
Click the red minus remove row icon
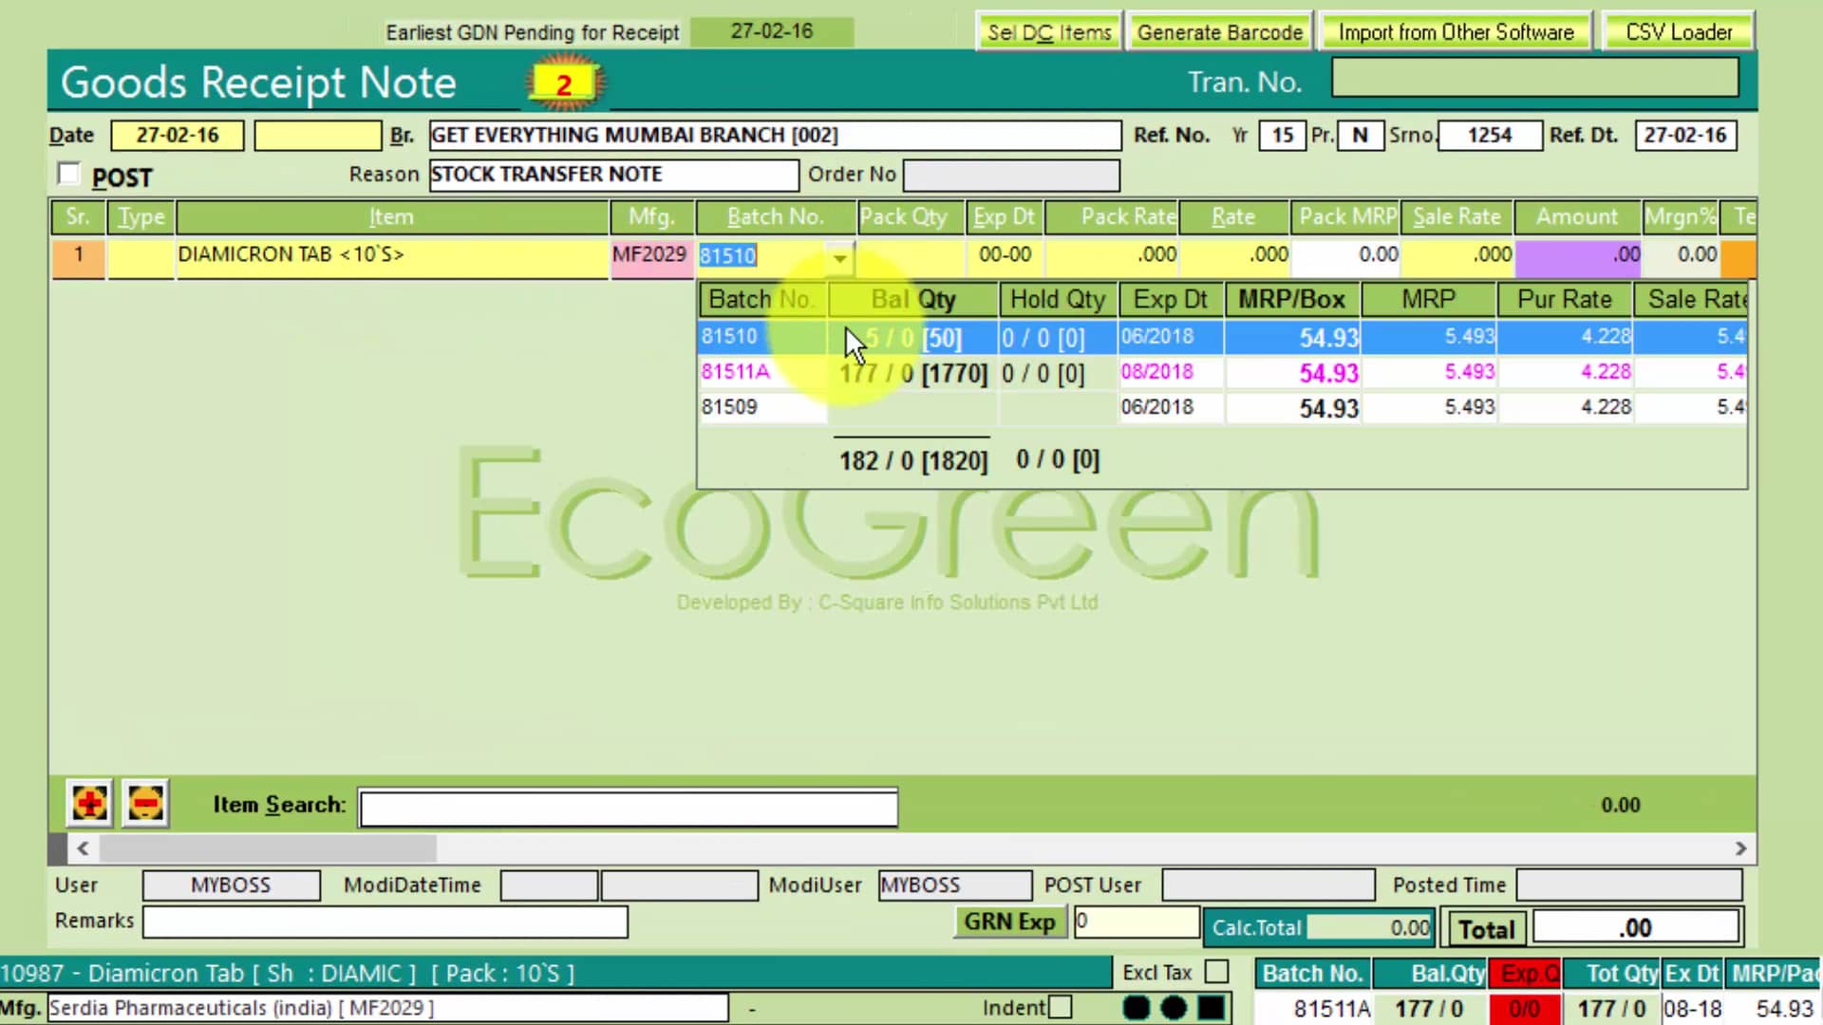click(145, 804)
